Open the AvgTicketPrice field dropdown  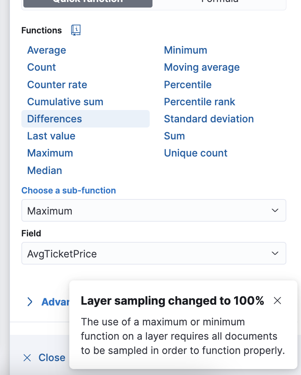point(154,253)
